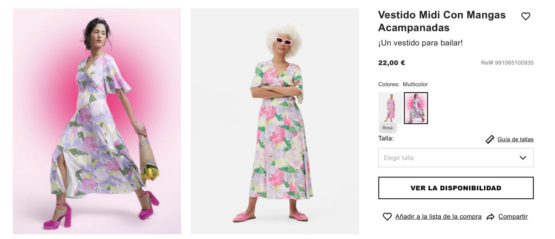This screenshot has width=555, height=239.
Task: Click the Rosa label under the swatch
Action: tap(387, 128)
